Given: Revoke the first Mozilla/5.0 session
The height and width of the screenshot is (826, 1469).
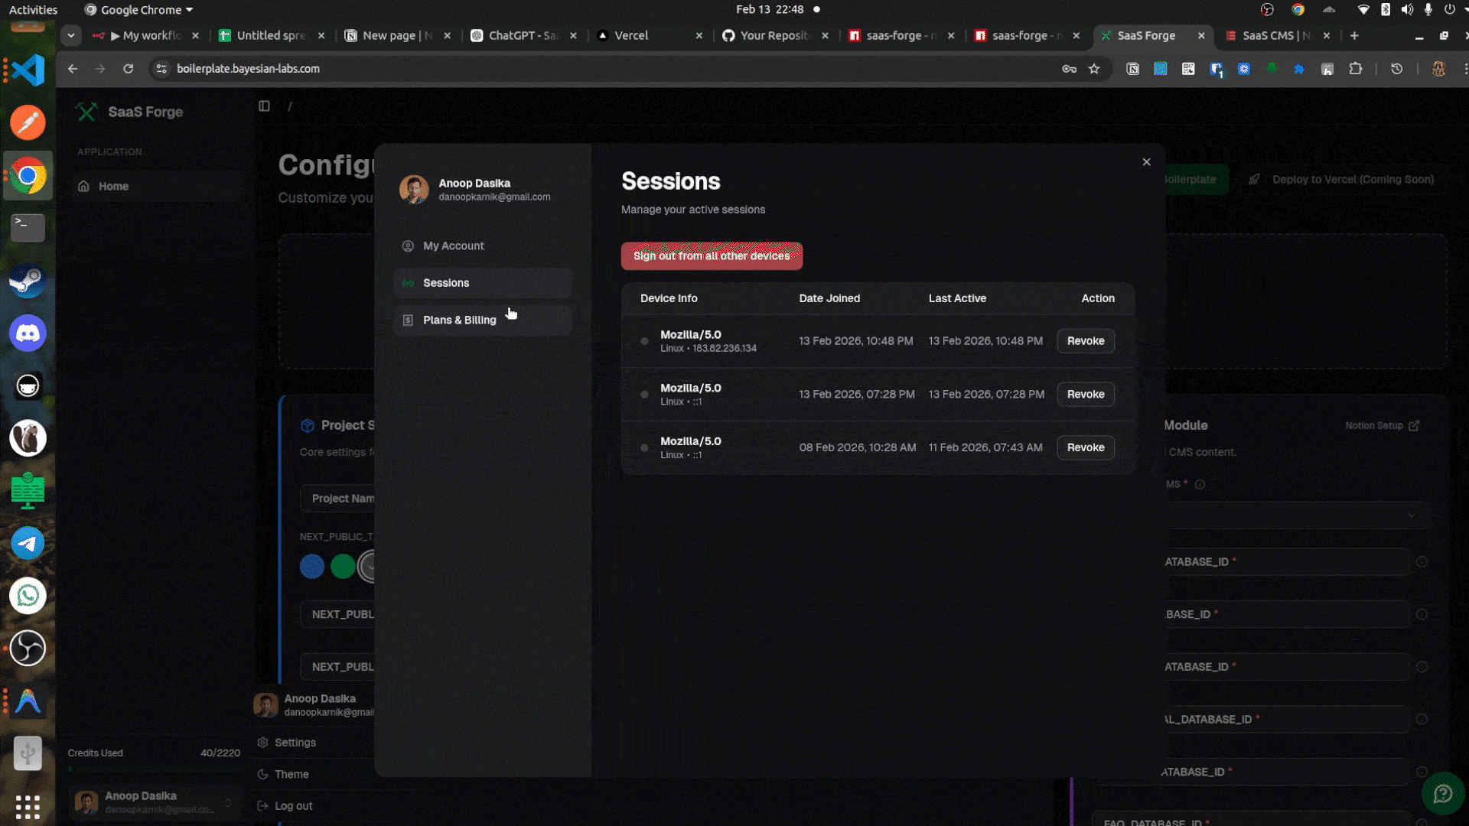Looking at the screenshot, I should pos(1085,341).
